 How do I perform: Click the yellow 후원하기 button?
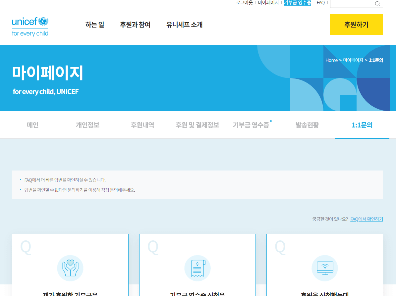(x=356, y=25)
